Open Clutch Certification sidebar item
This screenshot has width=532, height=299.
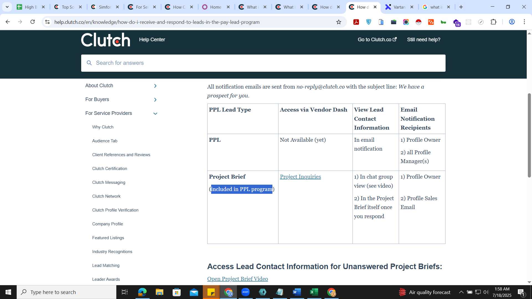(109, 169)
